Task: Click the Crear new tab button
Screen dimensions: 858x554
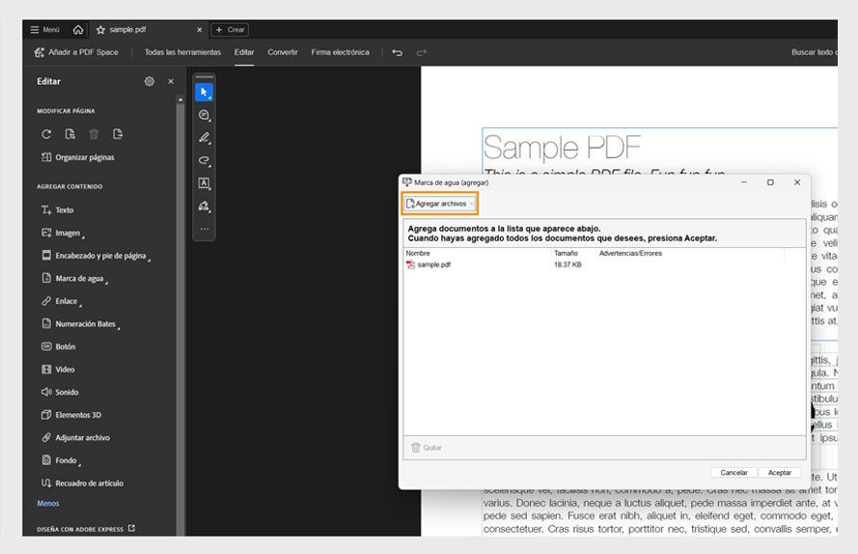Action: pyautogui.click(x=230, y=30)
